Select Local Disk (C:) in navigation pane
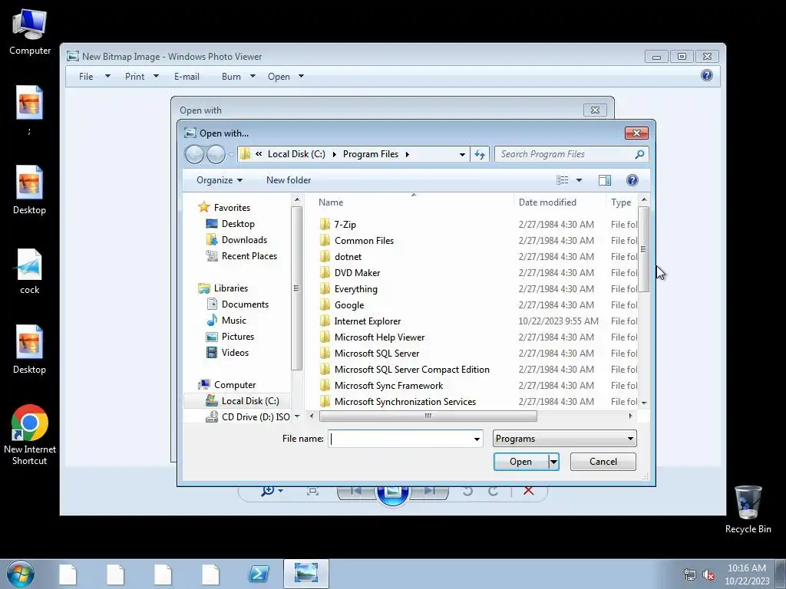This screenshot has height=589, width=786. click(x=250, y=400)
